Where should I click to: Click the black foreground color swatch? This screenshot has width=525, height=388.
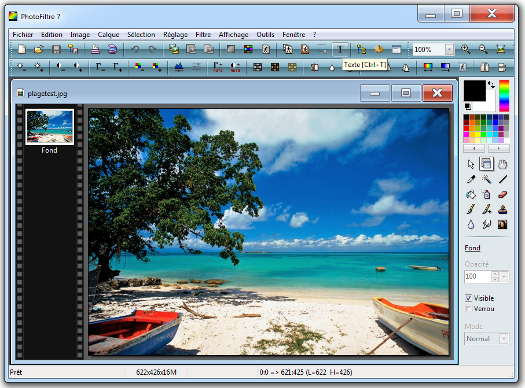point(474,90)
